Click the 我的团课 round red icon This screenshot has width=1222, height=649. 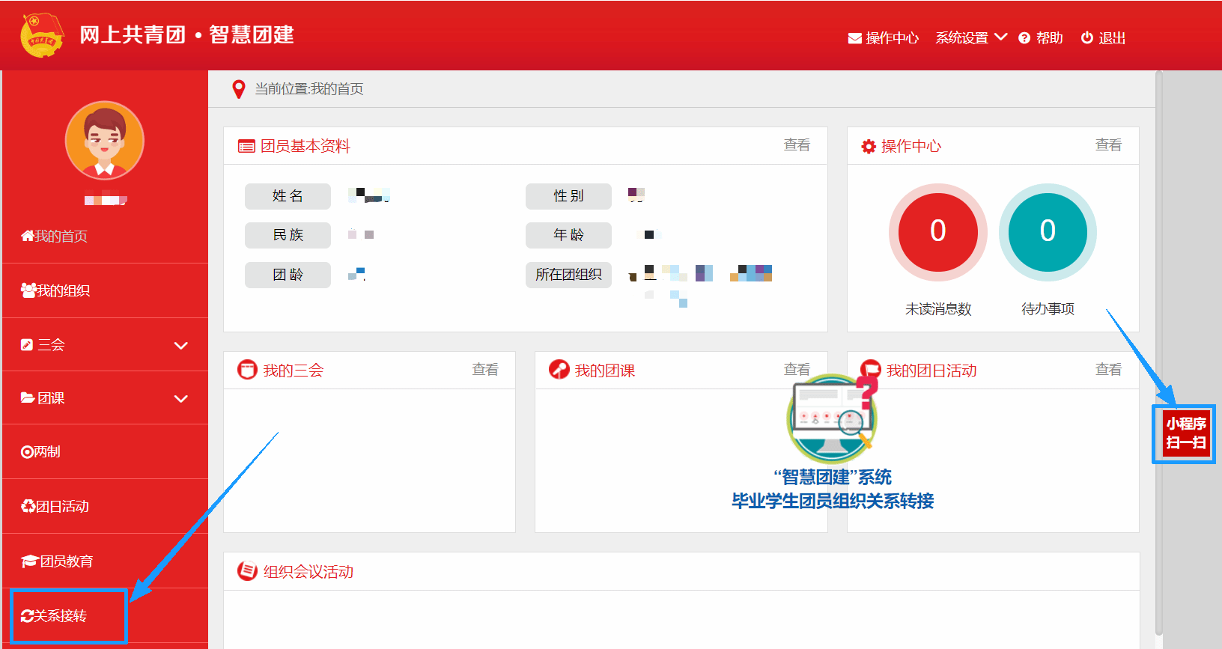pos(559,370)
